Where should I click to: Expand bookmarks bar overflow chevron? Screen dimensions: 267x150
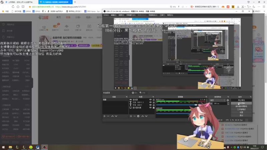[x=264, y=11]
